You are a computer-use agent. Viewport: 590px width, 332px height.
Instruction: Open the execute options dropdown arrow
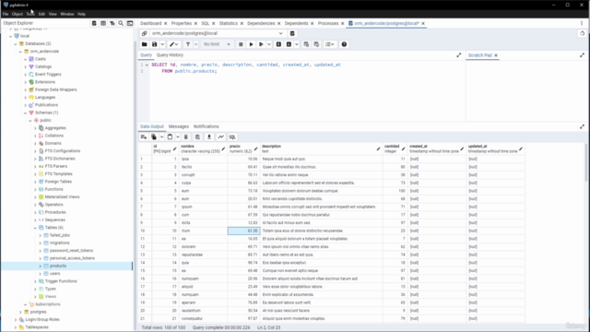[269, 44]
